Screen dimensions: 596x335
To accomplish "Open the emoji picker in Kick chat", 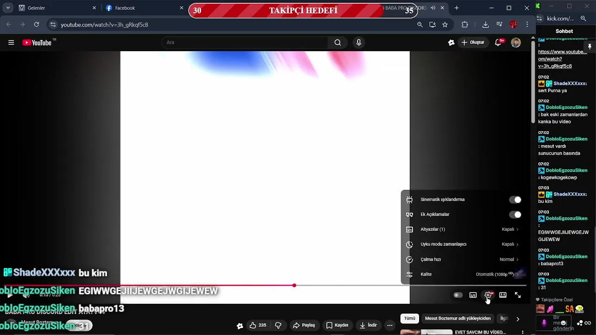I will pyautogui.click(x=563, y=322).
